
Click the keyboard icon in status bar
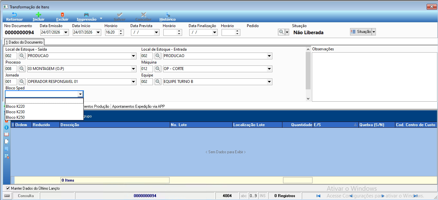tap(7, 196)
